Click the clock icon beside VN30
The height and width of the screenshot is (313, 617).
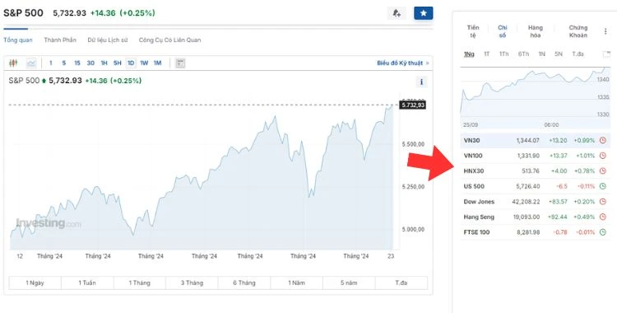click(602, 140)
